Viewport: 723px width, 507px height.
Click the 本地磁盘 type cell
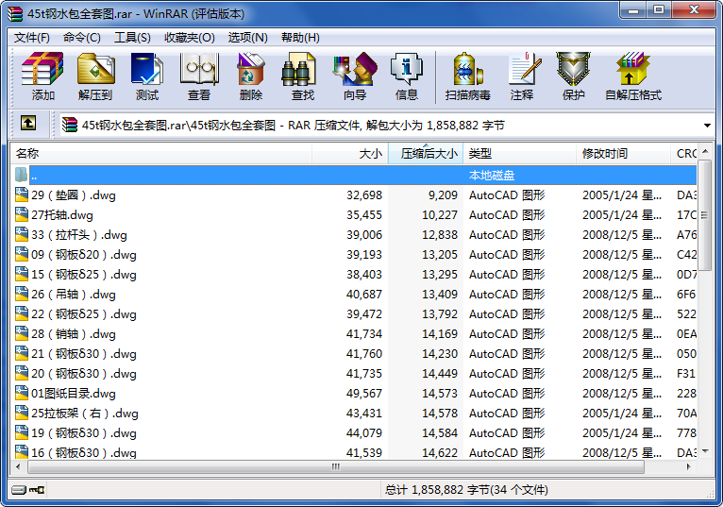492,176
